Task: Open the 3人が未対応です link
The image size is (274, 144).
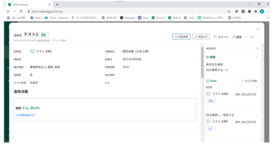Action: (25, 115)
